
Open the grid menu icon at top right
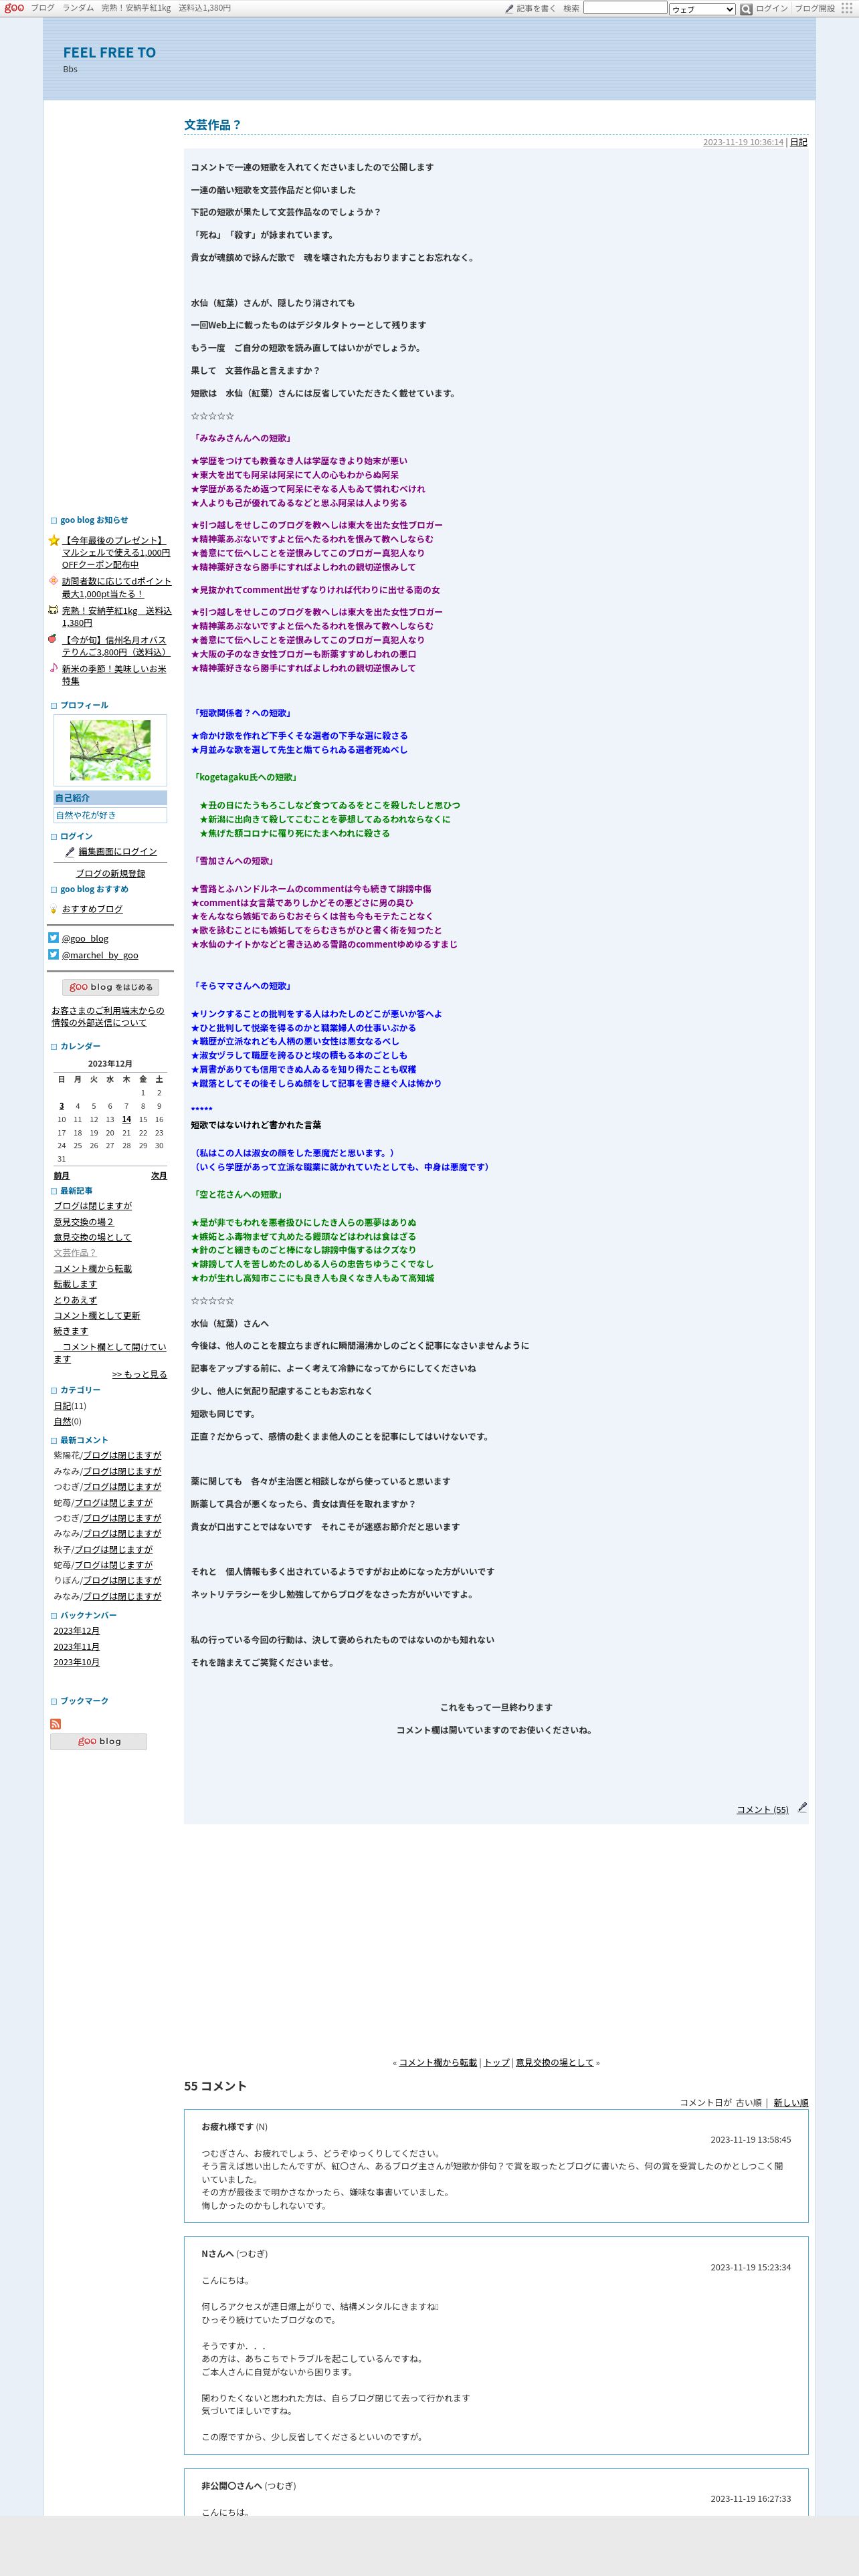click(847, 8)
